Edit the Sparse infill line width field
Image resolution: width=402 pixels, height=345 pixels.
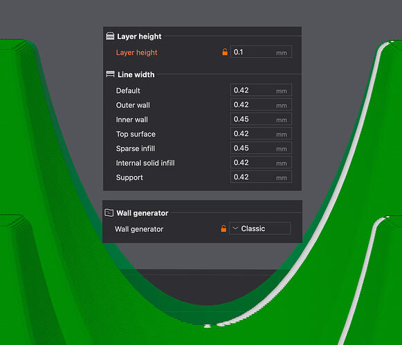[261, 148]
